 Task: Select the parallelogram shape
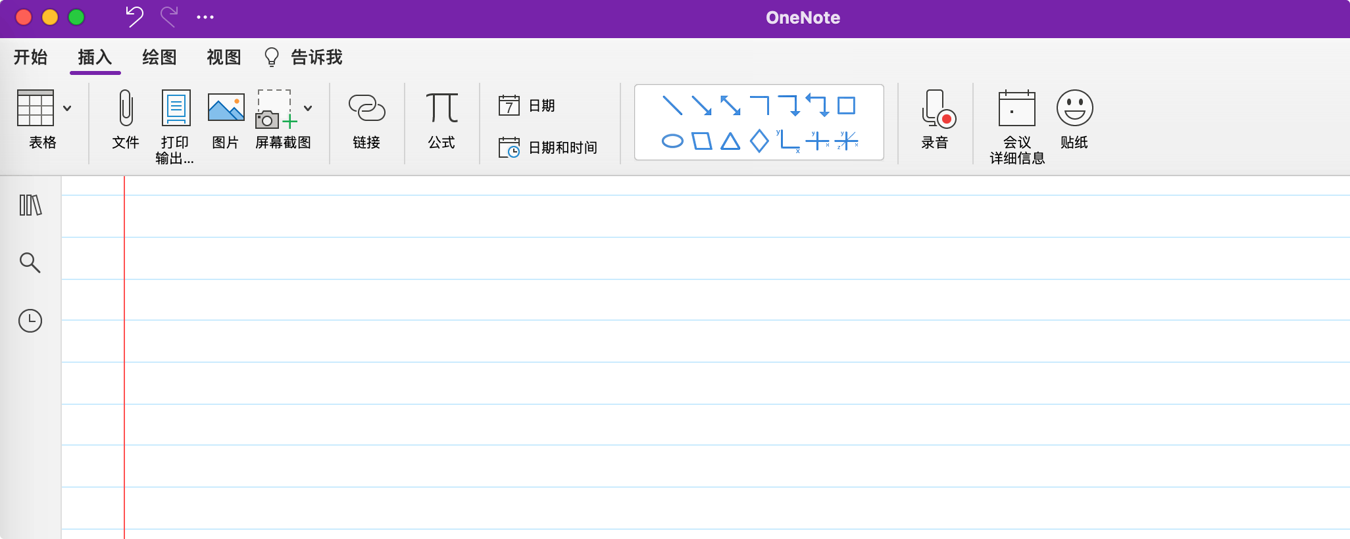point(702,141)
